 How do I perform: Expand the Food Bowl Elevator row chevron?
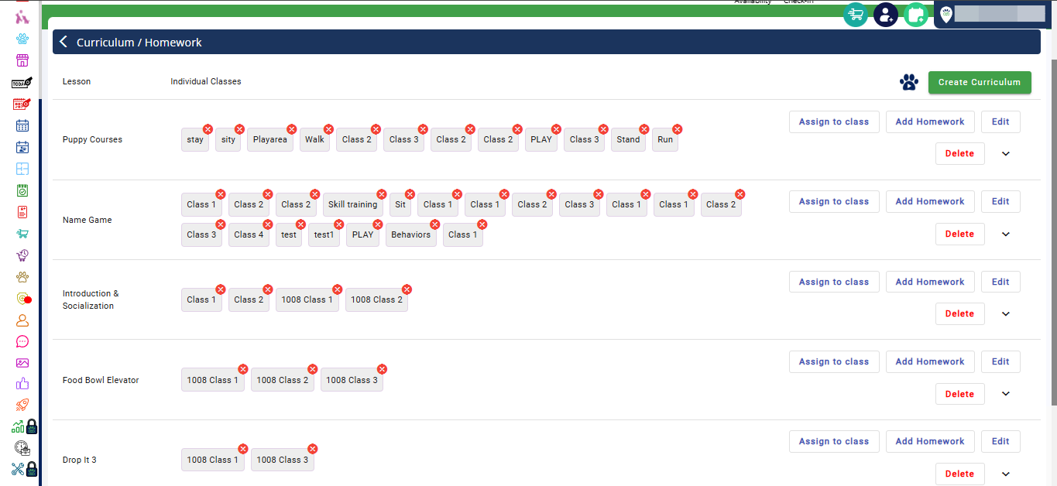[x=1006, y=394]
